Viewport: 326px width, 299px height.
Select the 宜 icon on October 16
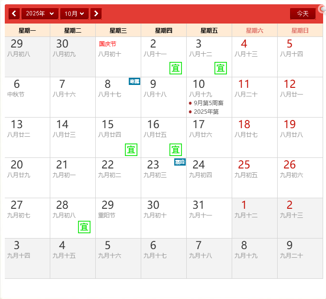176,150
